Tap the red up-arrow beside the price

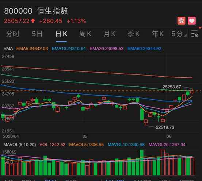tap(33, 21)
